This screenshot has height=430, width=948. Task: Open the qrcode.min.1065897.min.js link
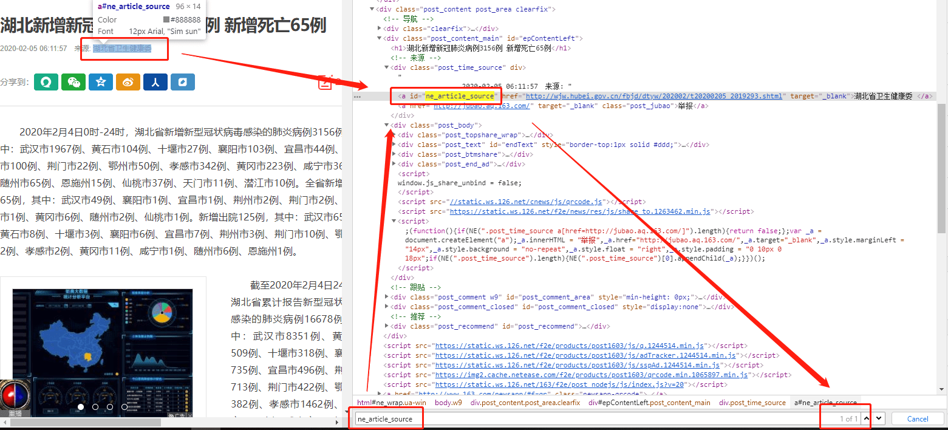(592, 375)
